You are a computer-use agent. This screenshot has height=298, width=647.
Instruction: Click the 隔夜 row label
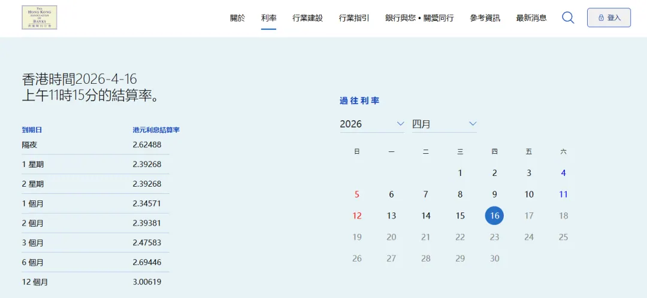pos(30,145)
